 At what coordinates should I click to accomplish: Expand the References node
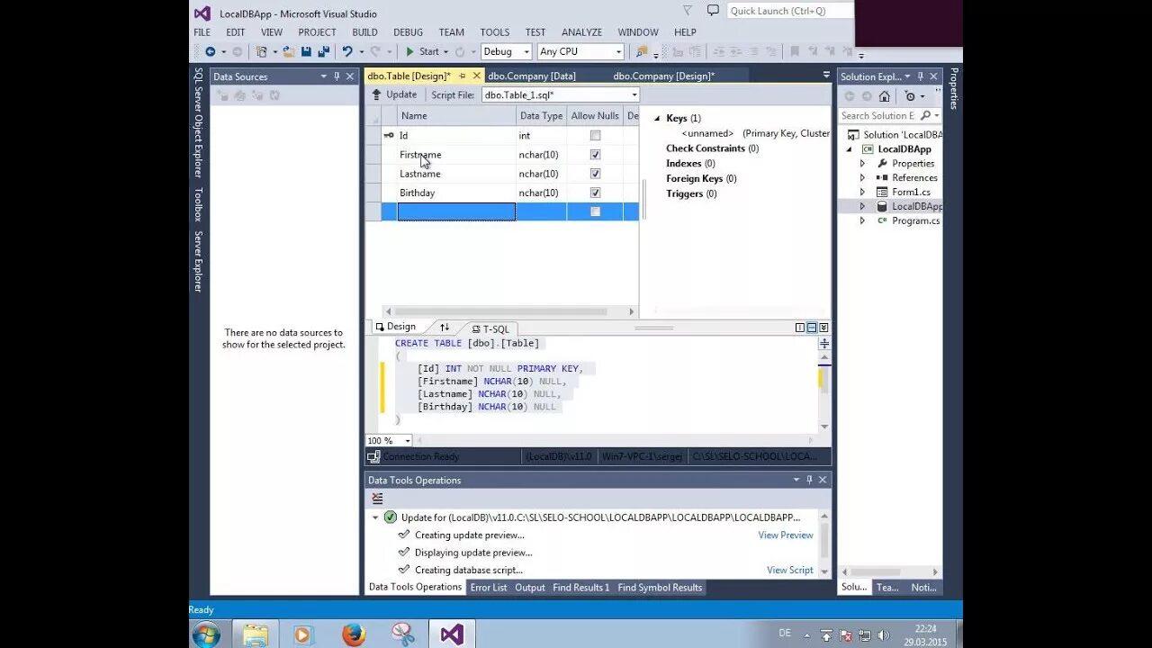[862, 178]
